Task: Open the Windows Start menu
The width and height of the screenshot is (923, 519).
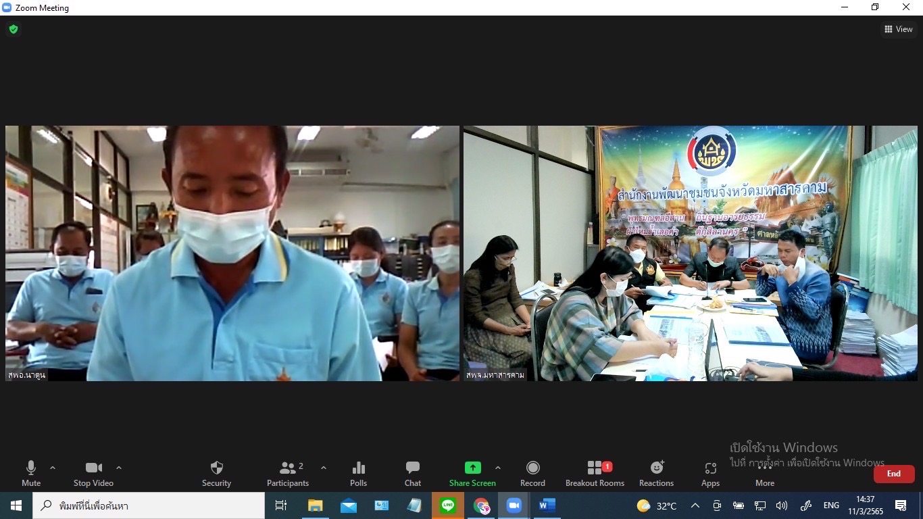Action: pyautogui.click(x=16, y=505)
